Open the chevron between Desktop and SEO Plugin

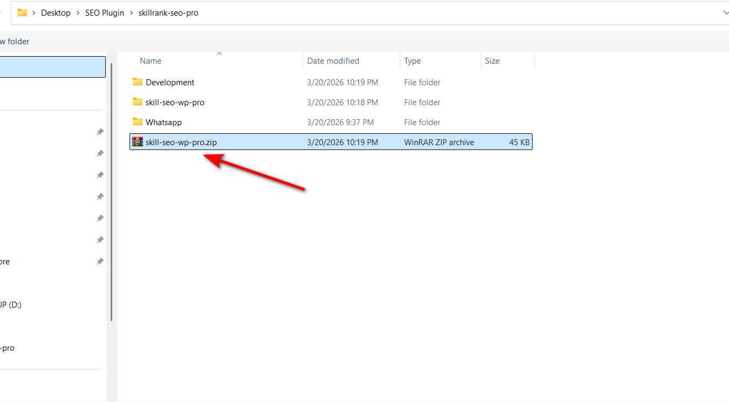point(78,13)
